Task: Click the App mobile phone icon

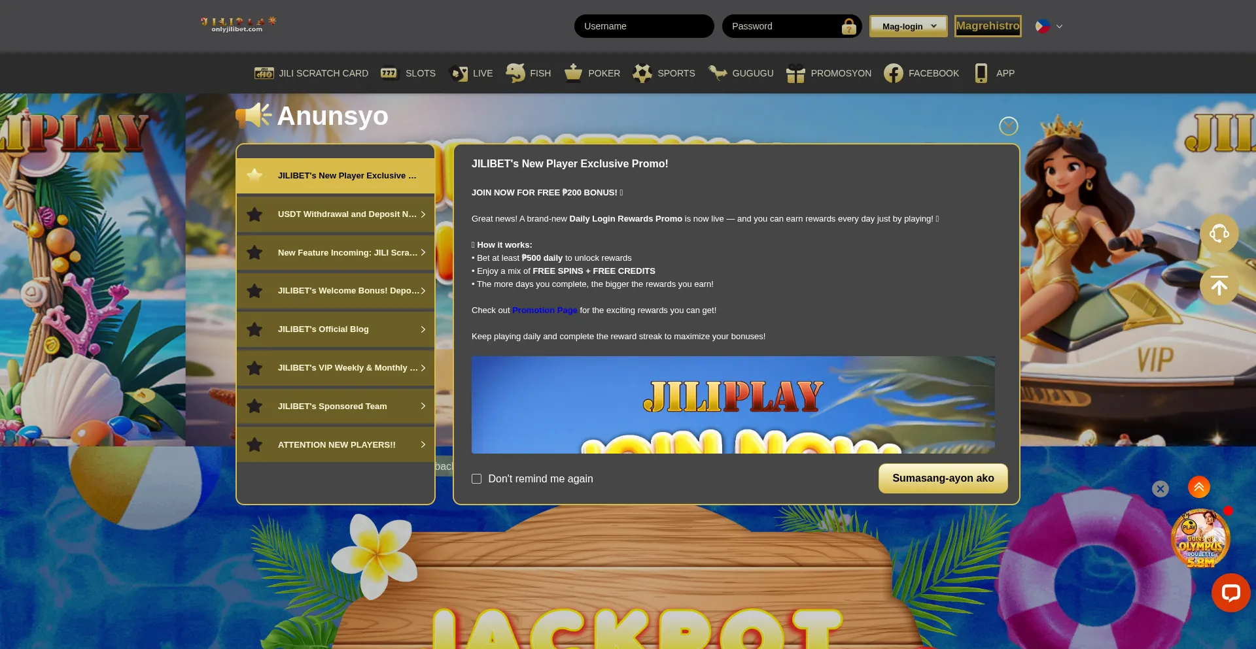Action: [981, 73]
